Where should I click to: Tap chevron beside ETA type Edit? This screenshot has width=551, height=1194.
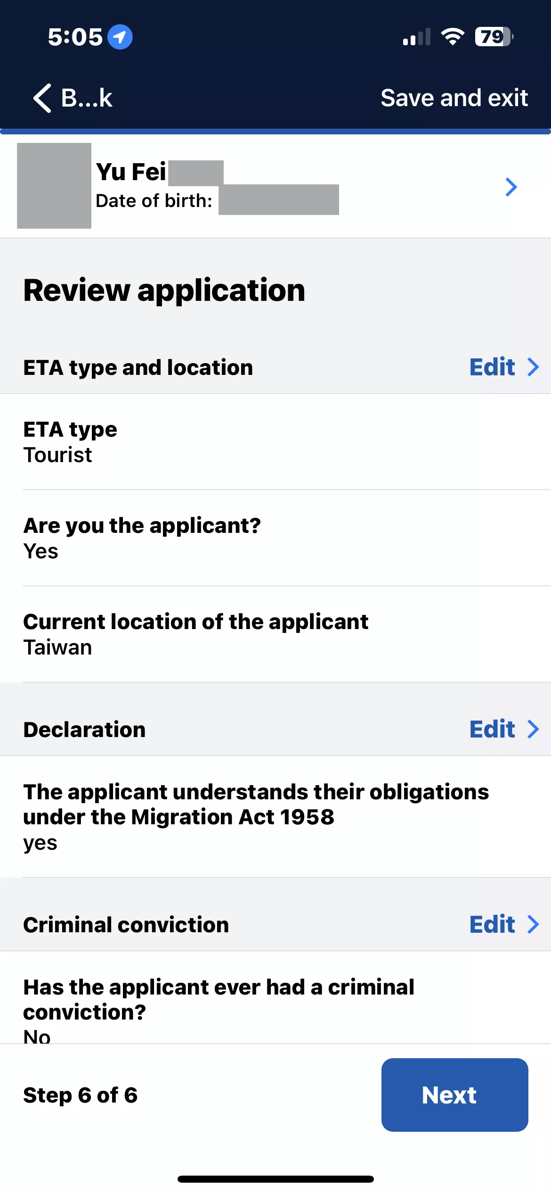coord(533,367)
